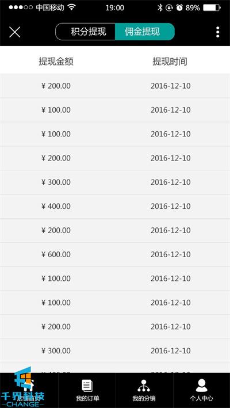
Task: Open the three-dot more options menu
Action: 217,32
